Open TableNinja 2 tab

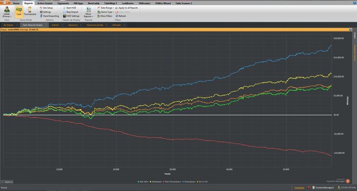[111, 4]
